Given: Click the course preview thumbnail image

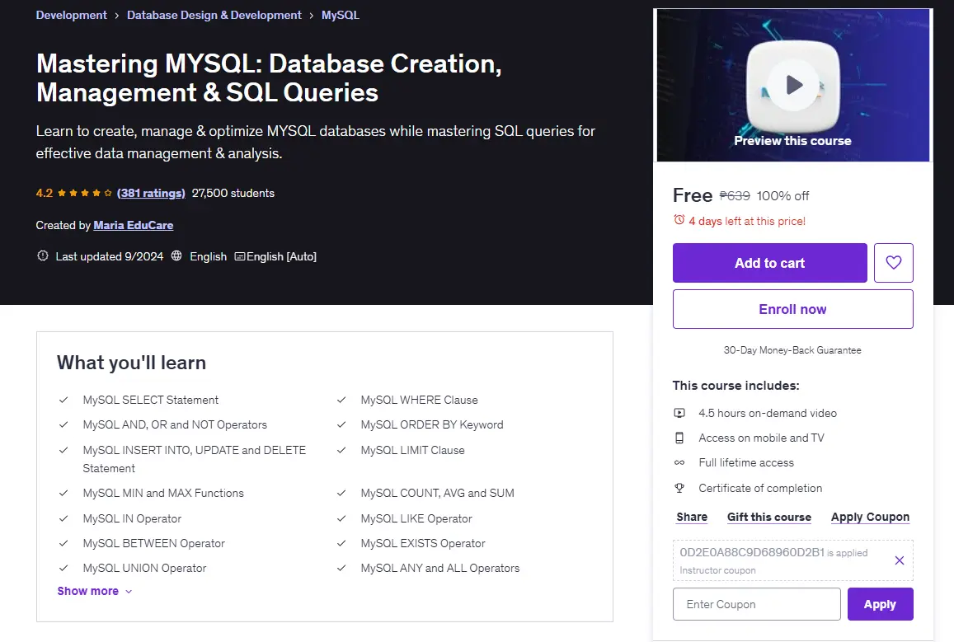Looking at the screenshot, I should click(x=792, y=85).
